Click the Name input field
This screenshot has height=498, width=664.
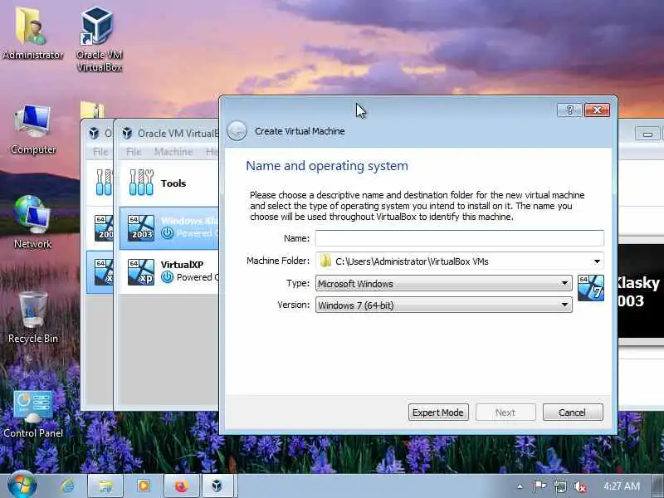460,238
